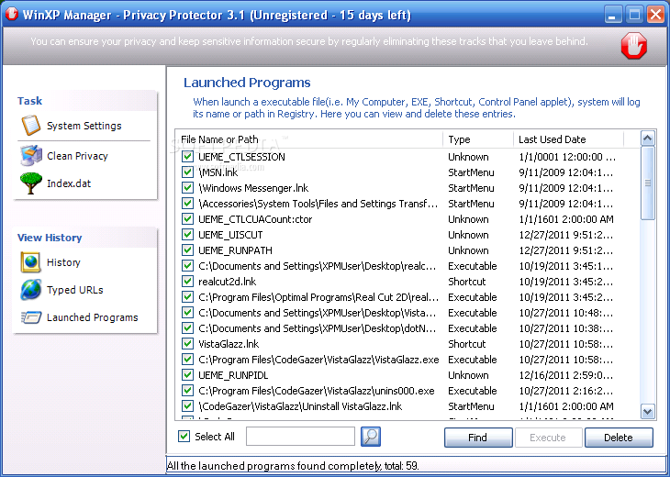The image size is (670, 477).
Task: Click the History globe picture icon
Action: (31, 262)
